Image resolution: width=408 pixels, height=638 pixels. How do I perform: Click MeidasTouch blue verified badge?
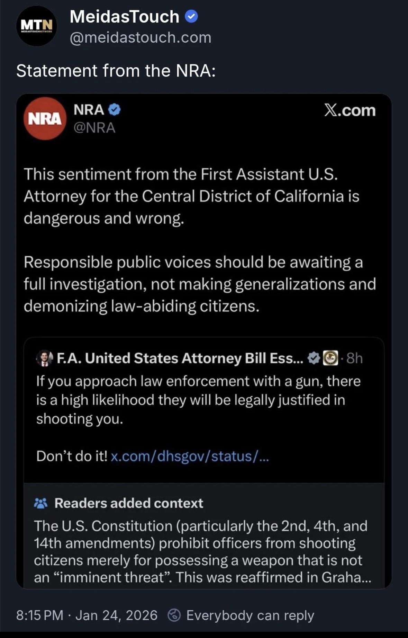pyautogui.click(x=191, y=16)
